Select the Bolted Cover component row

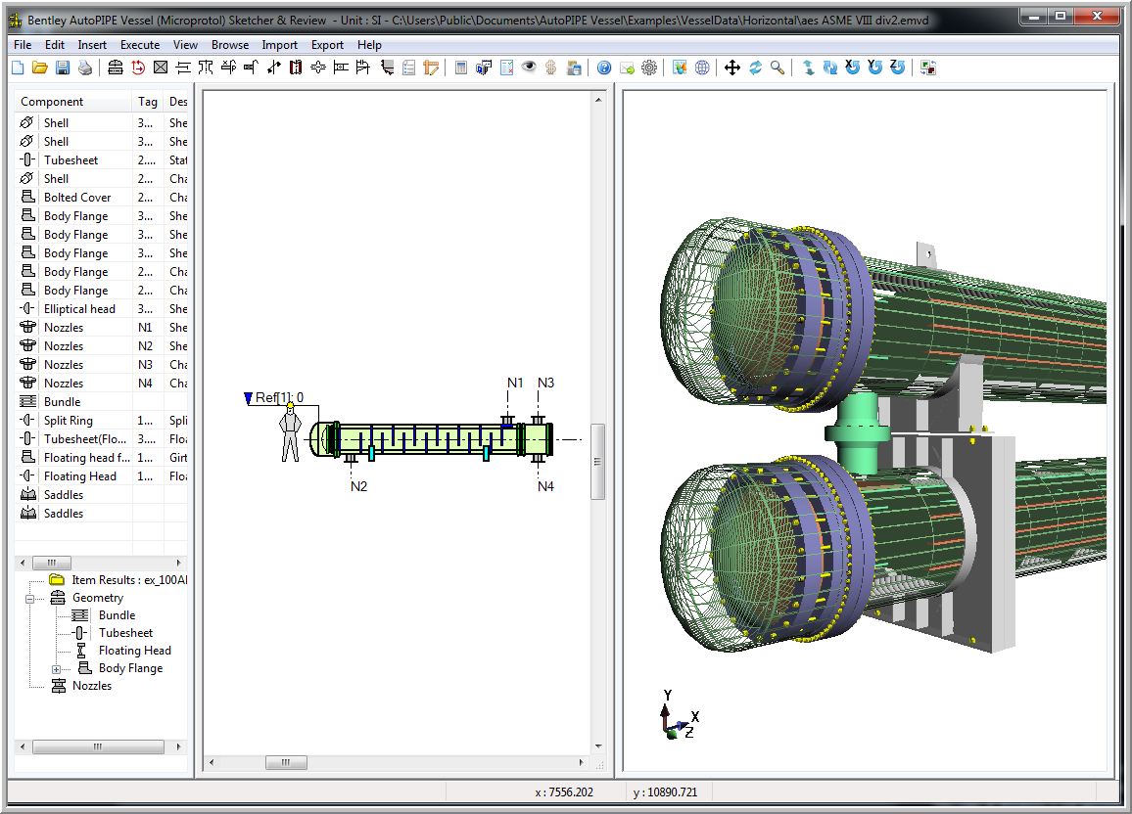click(x=101, y=197)
